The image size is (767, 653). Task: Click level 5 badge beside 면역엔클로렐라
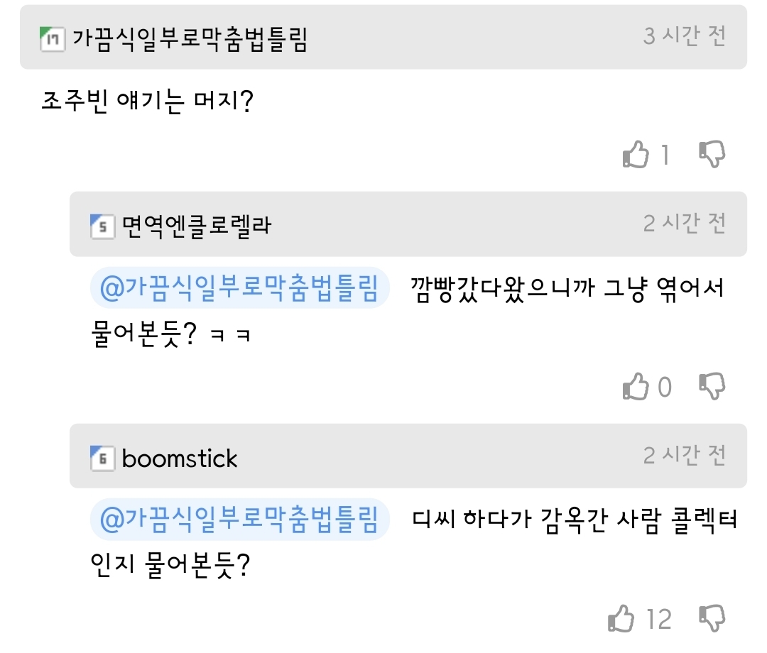(x=102, y=226)
